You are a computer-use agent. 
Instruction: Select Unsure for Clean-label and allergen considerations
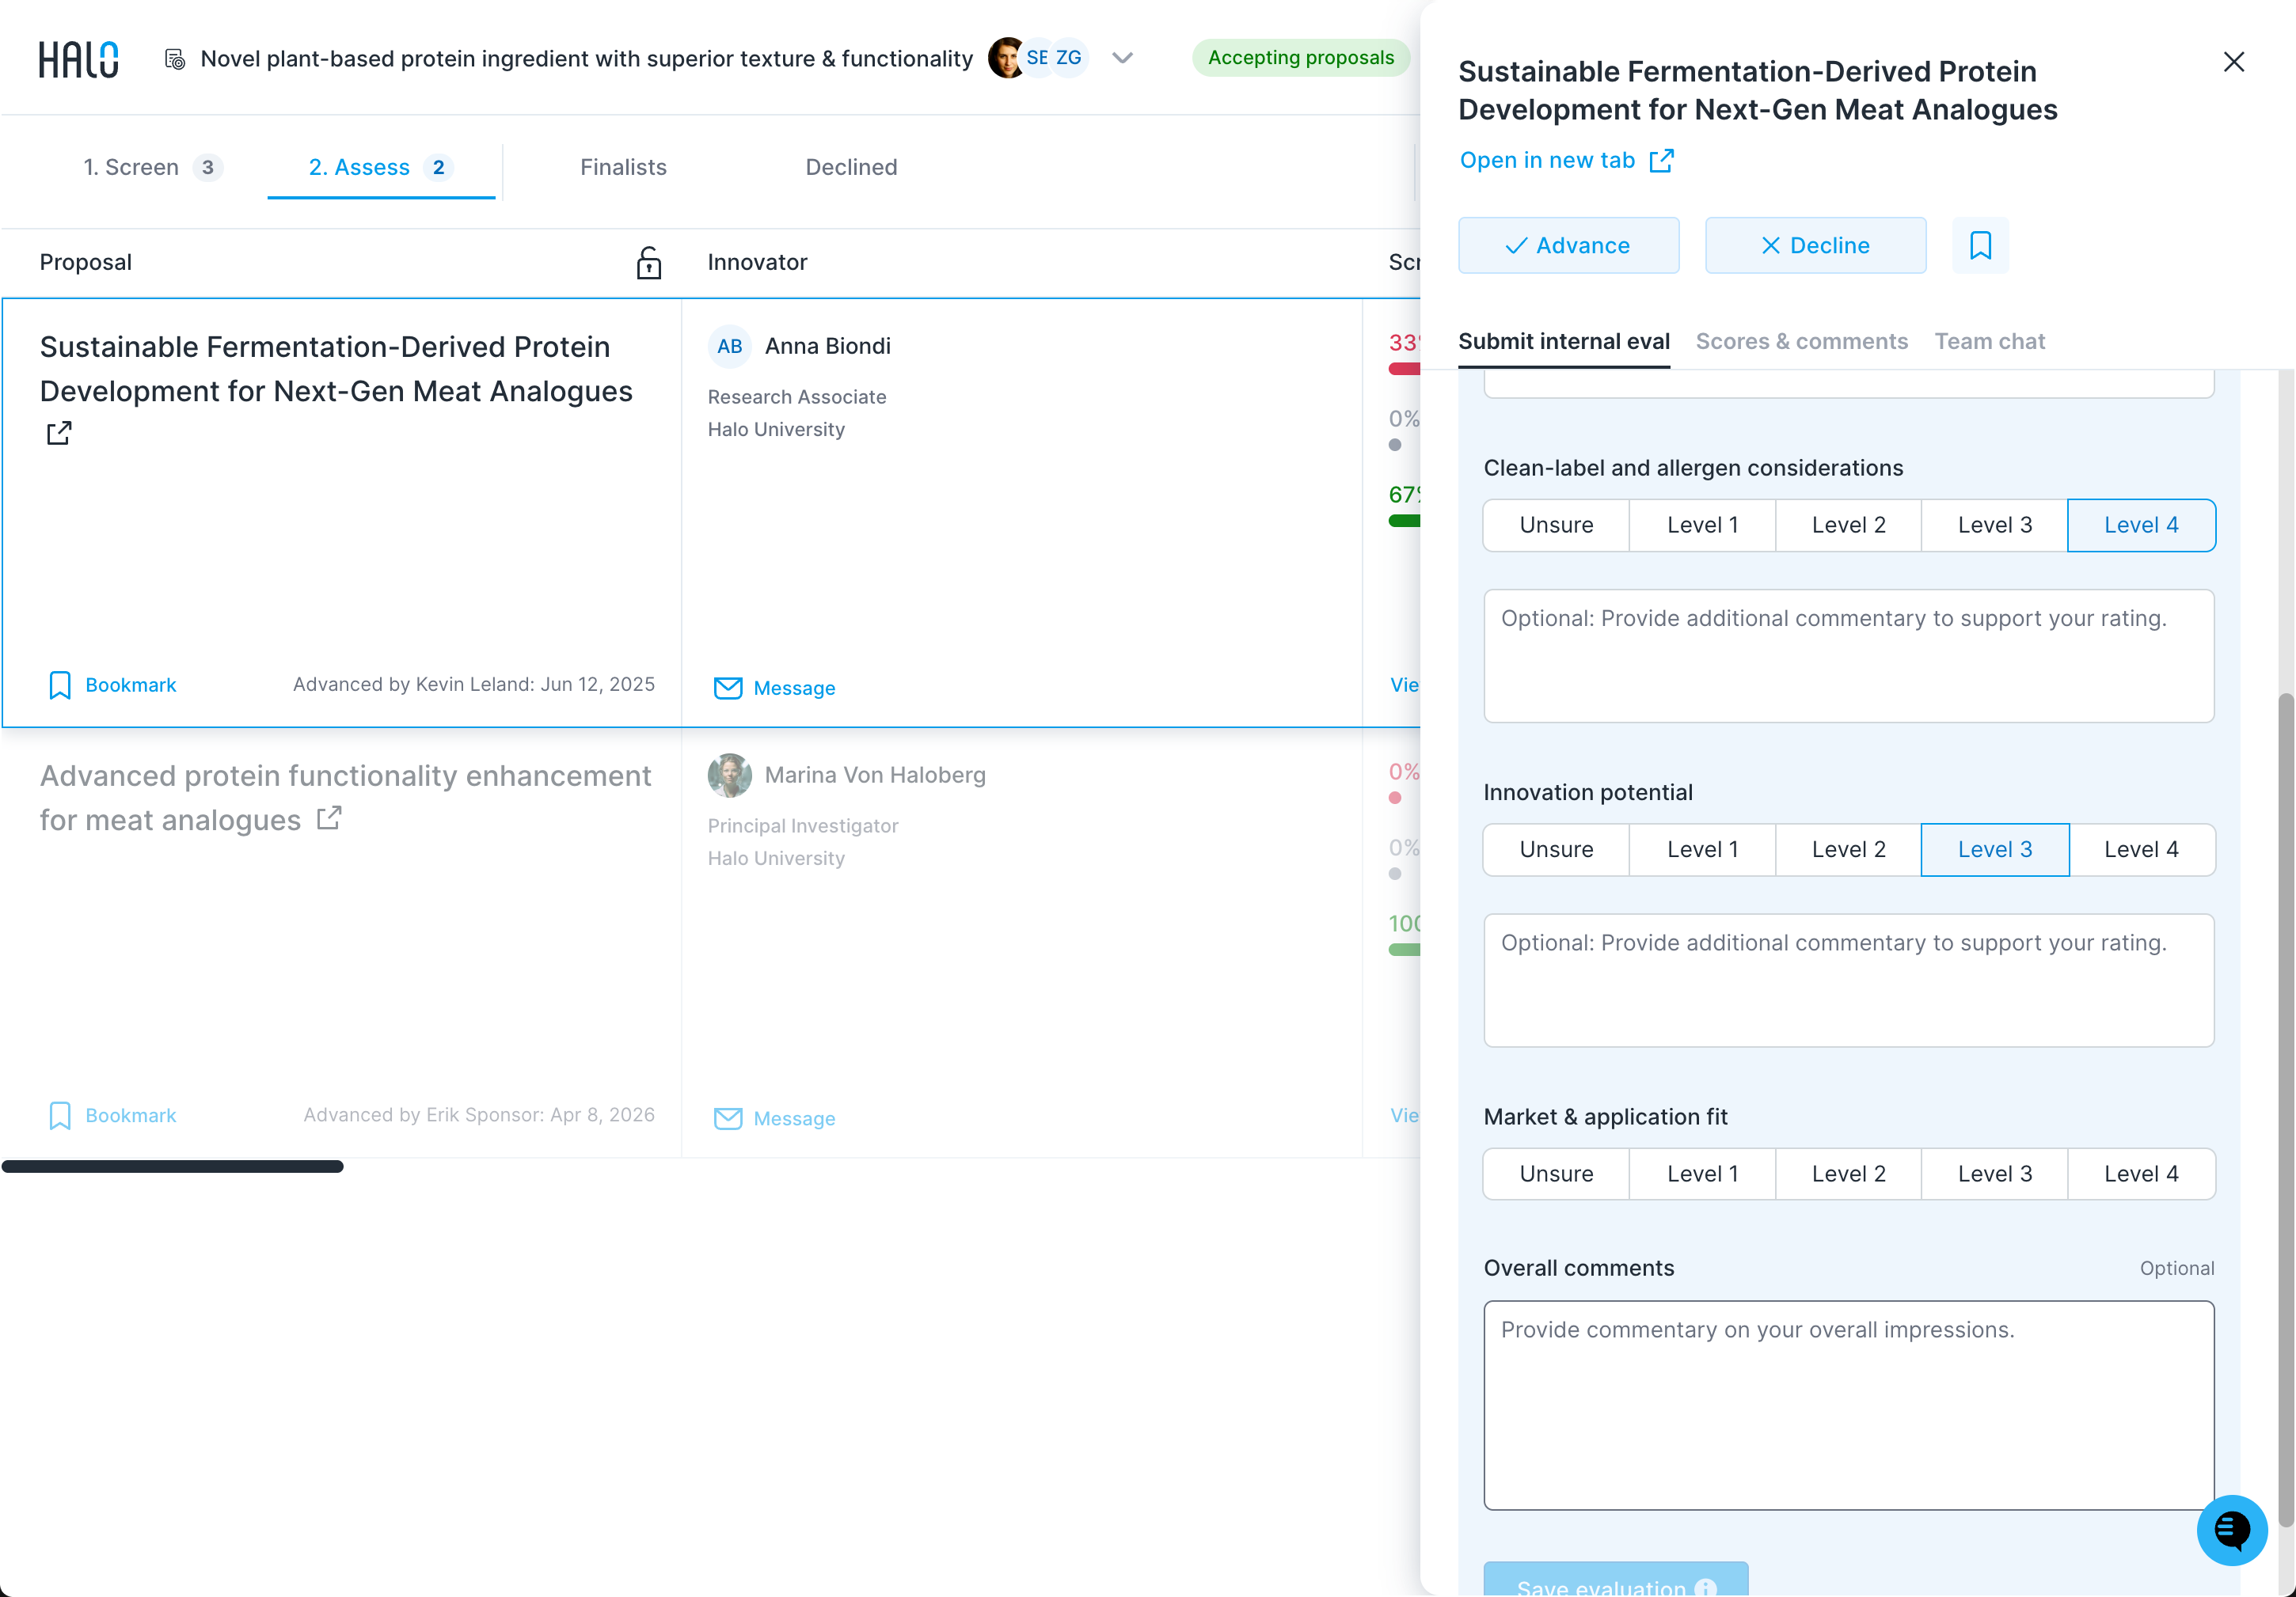point(1556,525)
